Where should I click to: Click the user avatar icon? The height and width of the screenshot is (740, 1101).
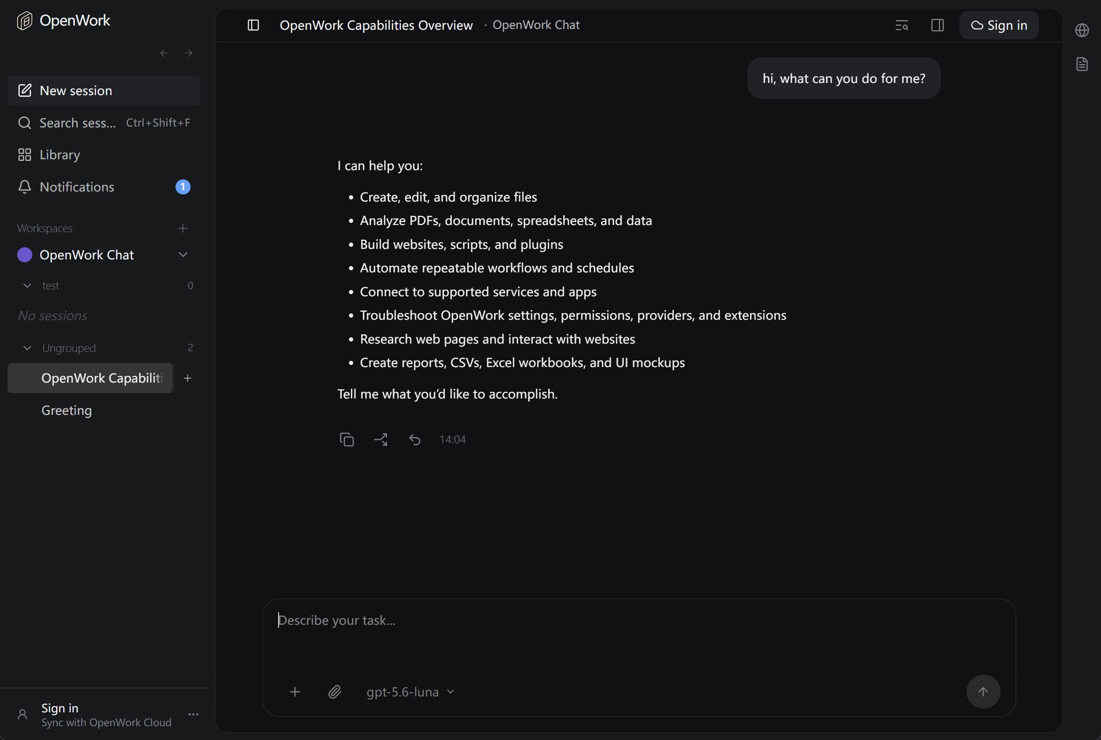pyautogui.click(x=23, y=714)
